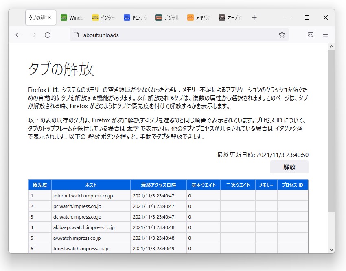The width and height of the screenshot is (346, 271).
Task: Switch to the アキバ tab
Action: (199, 17)
